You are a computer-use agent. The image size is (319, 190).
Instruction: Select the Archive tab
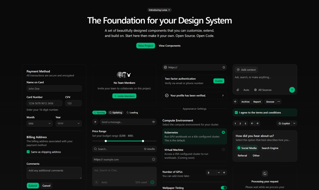[x=245, y=102]
